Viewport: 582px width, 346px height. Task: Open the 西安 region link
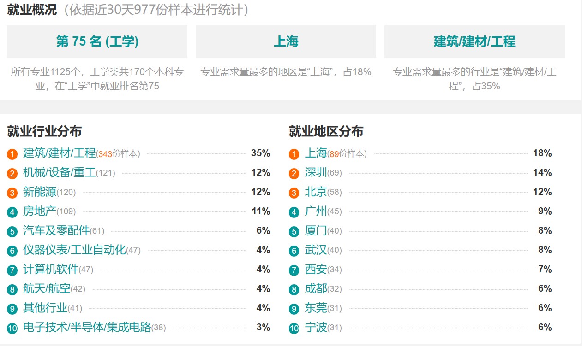coord(316,270)
